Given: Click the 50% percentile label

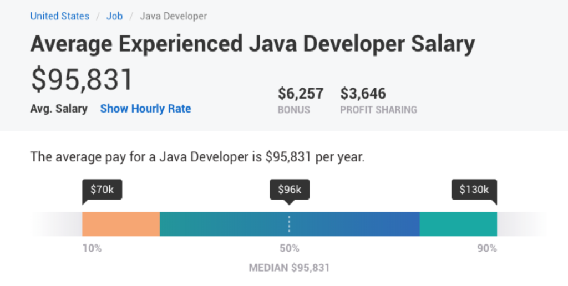Looking at the screenshot, I should coord(290,249).
